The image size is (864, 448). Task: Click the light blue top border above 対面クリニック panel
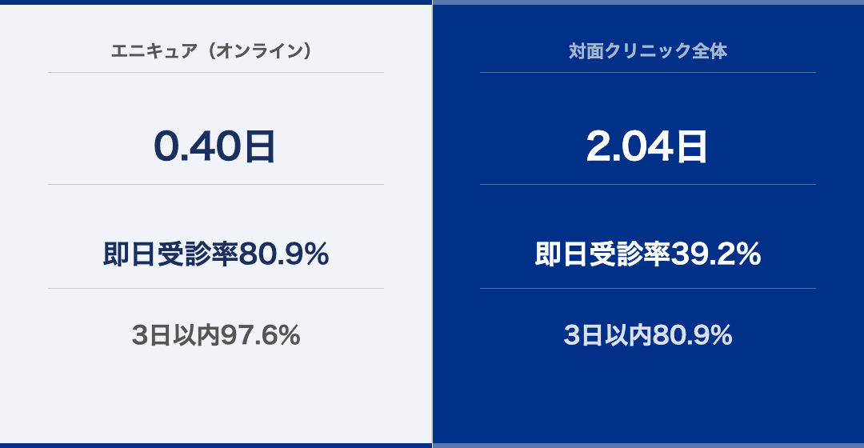[648, 2]
